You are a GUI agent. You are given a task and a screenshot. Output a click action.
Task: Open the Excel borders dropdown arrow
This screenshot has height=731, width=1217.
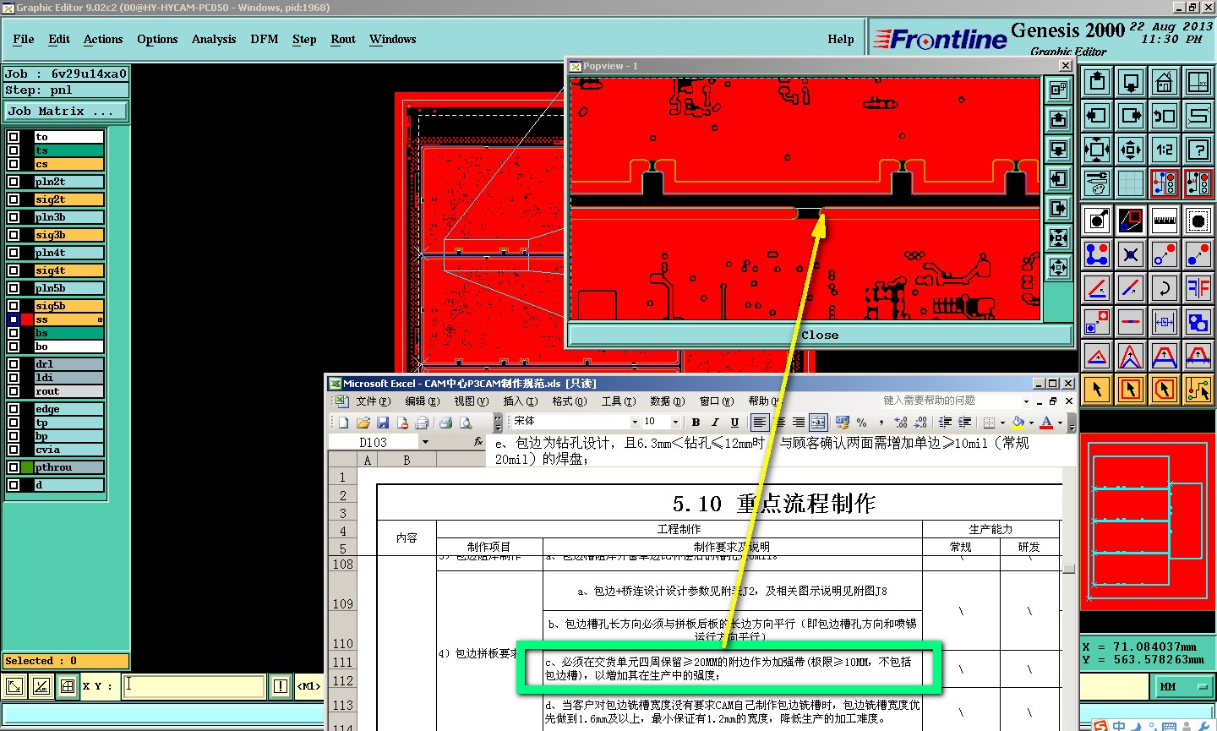pyautogui.click(x=1002, y=423)
